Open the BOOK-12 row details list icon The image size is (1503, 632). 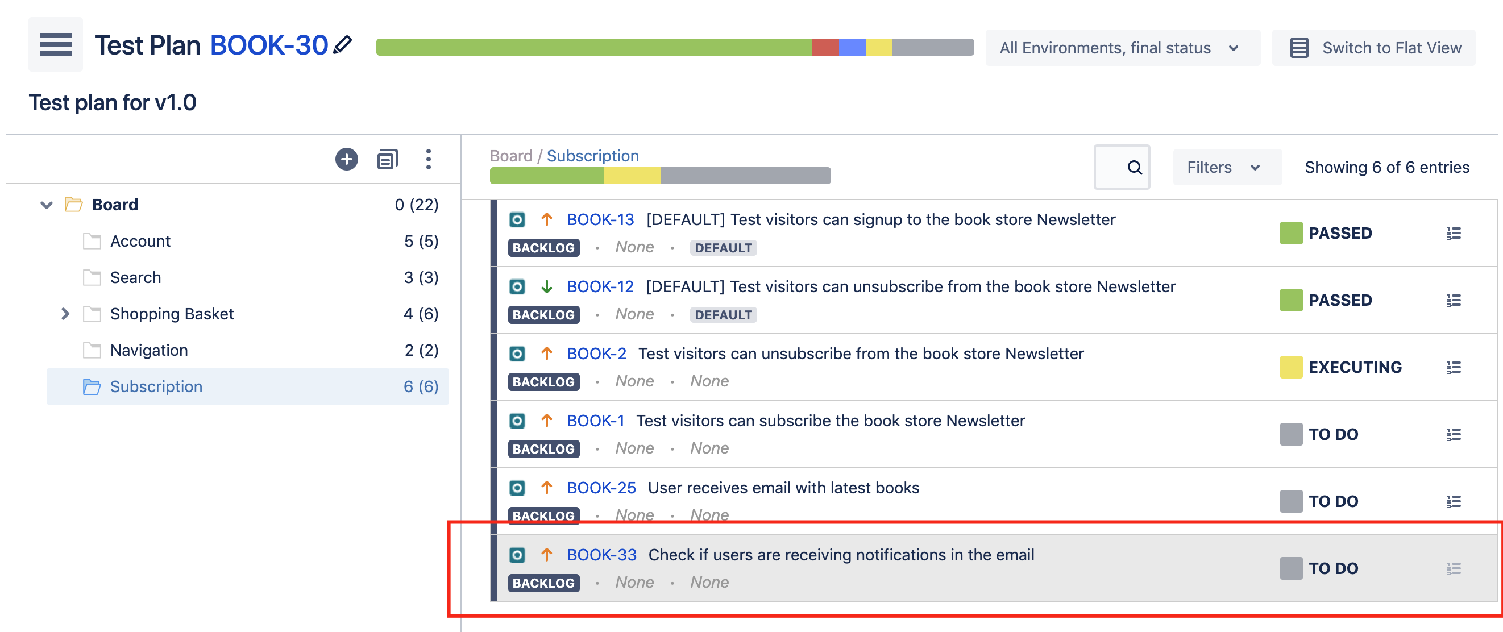point(1454,301)
